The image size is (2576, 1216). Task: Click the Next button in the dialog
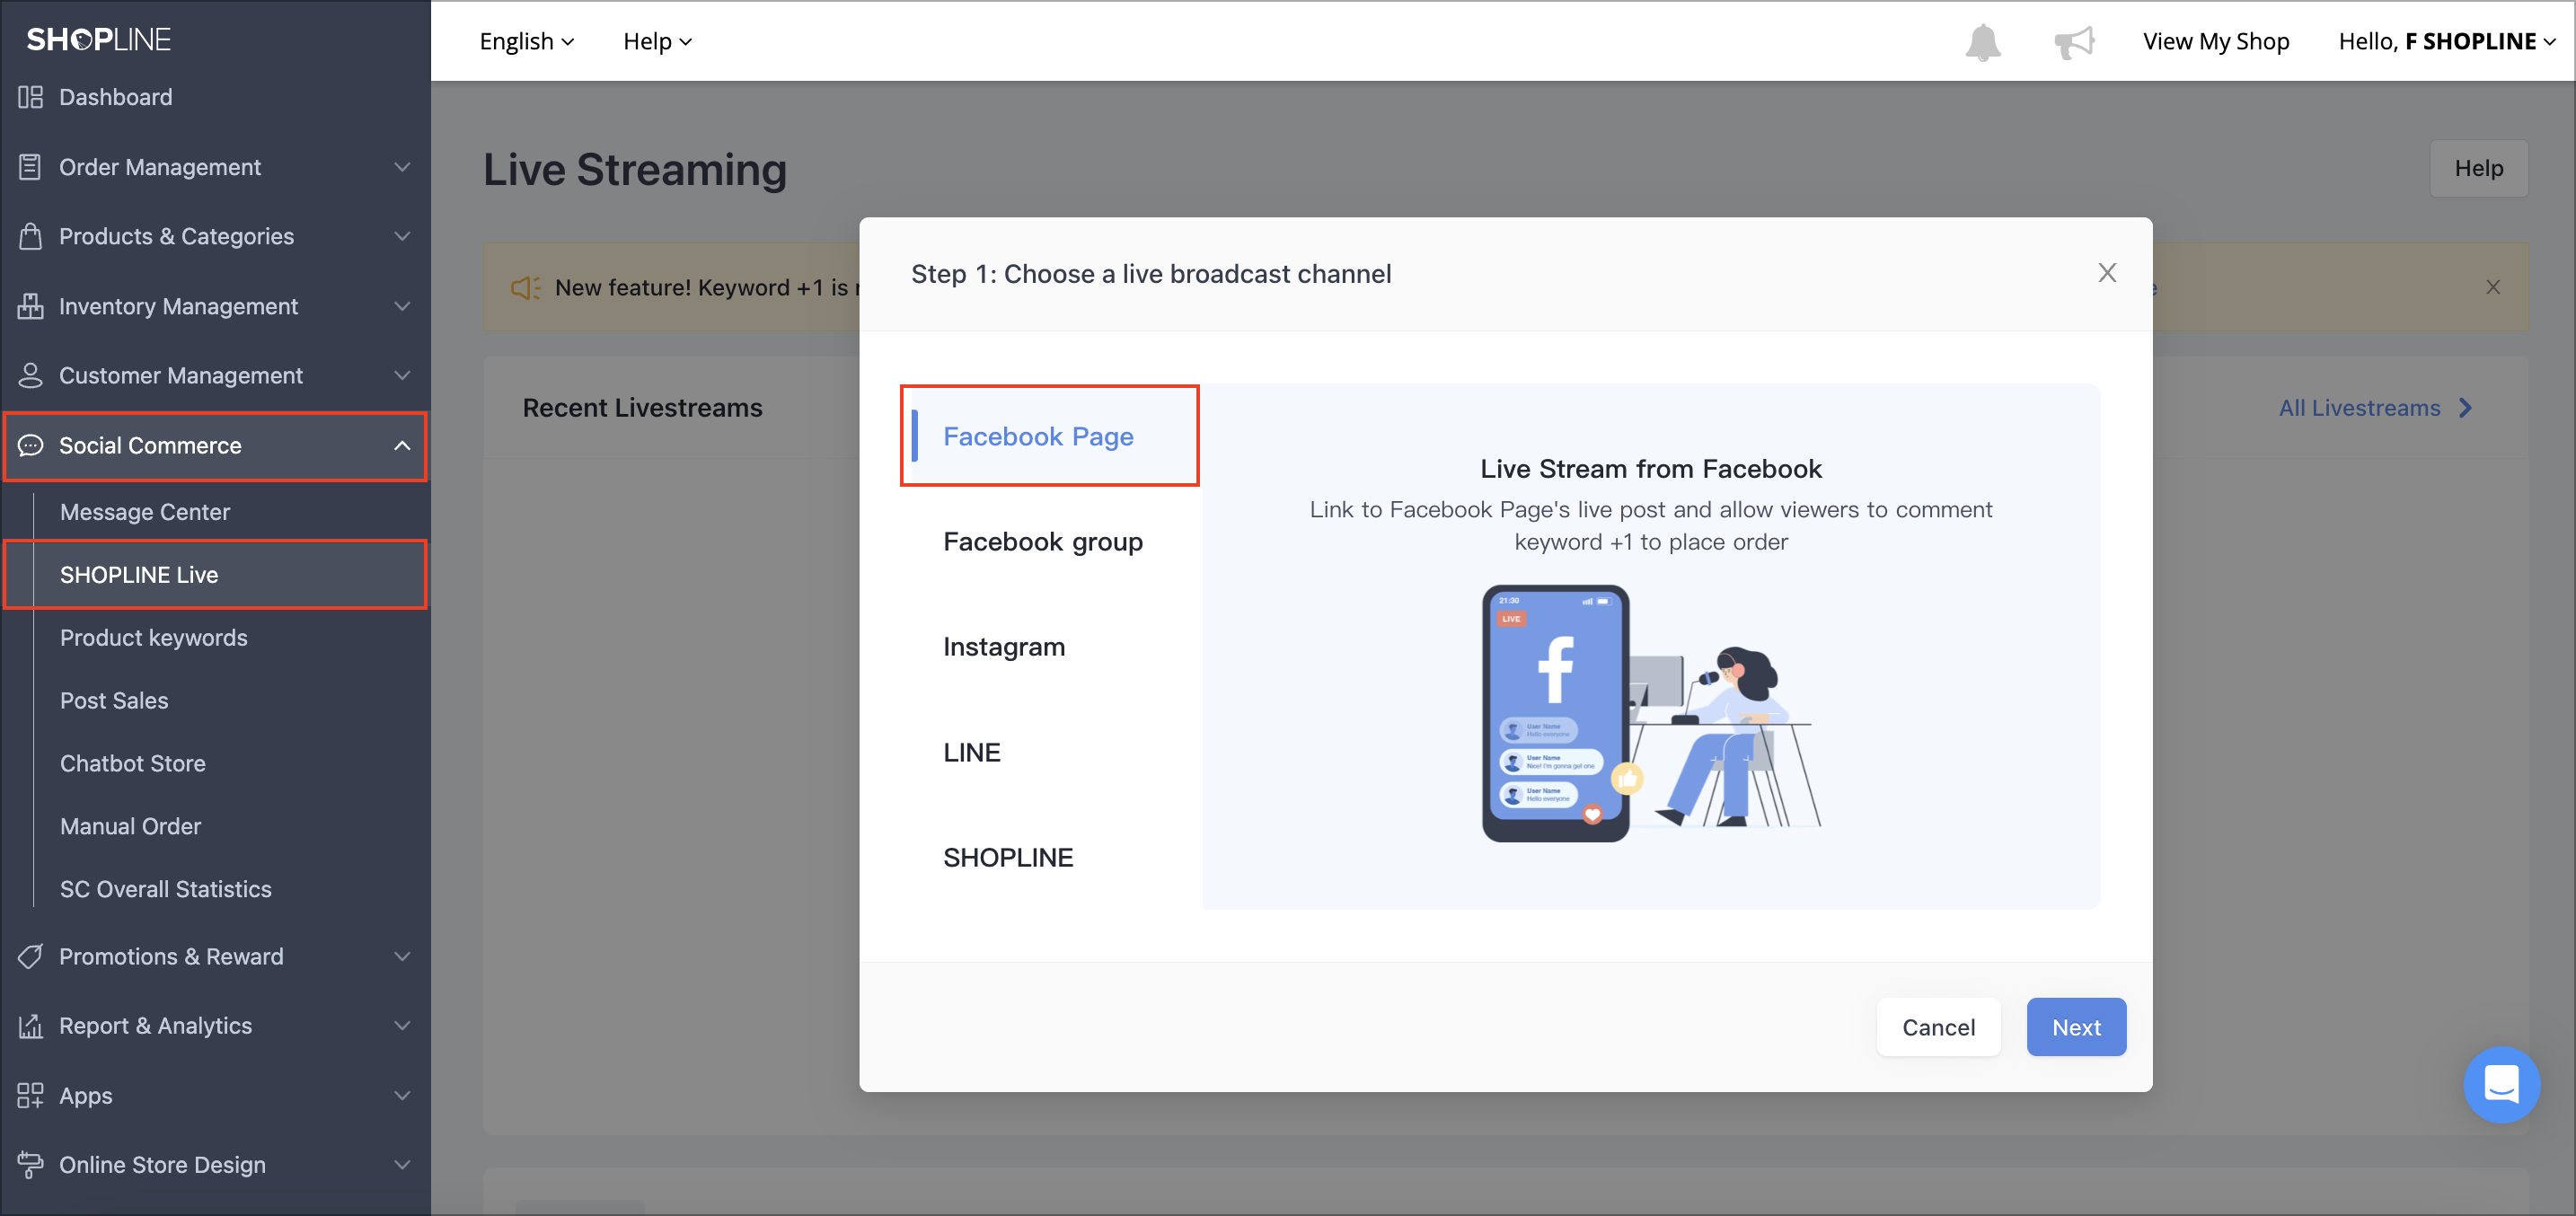2076,1027
